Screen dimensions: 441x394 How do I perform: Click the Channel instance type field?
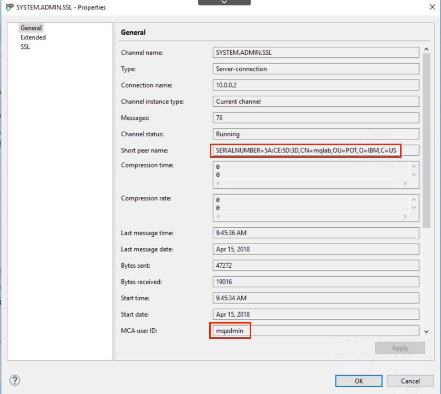click(x=316, y=102)
